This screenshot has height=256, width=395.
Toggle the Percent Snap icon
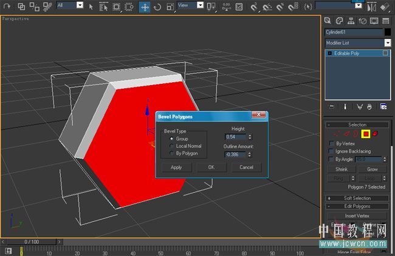click(x=280, y=7)
